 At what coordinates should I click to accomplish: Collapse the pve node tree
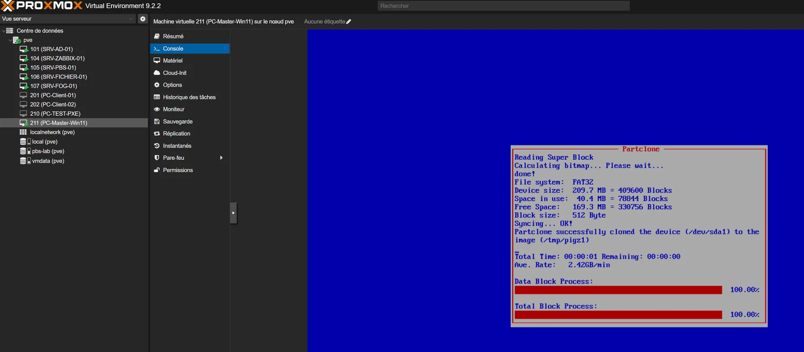pyautogui.click(x=10, y=40)
